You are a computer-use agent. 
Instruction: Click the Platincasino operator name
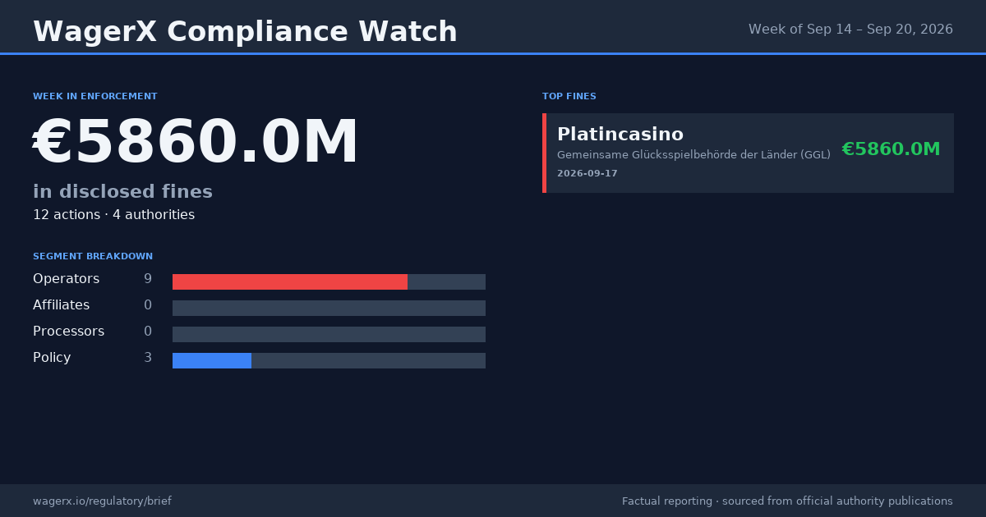pos(620,135)
